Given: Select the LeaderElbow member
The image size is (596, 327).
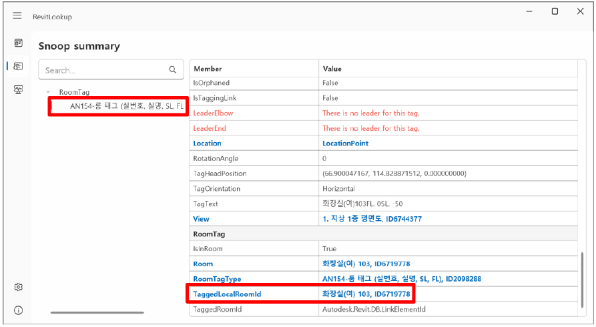Looking at the screenshot, I should tap(213, 113).
